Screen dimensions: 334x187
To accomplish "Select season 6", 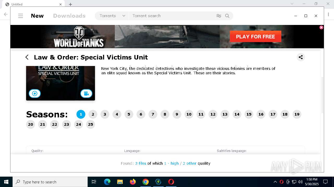I will 141,114.
